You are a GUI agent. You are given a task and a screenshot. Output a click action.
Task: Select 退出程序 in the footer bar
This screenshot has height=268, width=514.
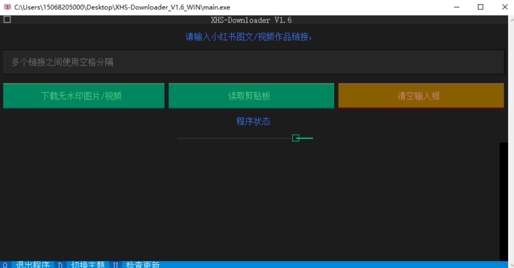pos(33,264)
